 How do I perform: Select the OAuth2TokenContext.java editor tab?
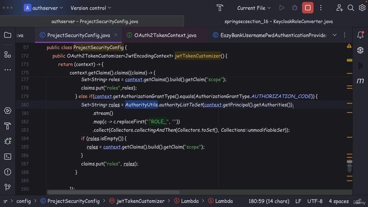coord(165,35)
